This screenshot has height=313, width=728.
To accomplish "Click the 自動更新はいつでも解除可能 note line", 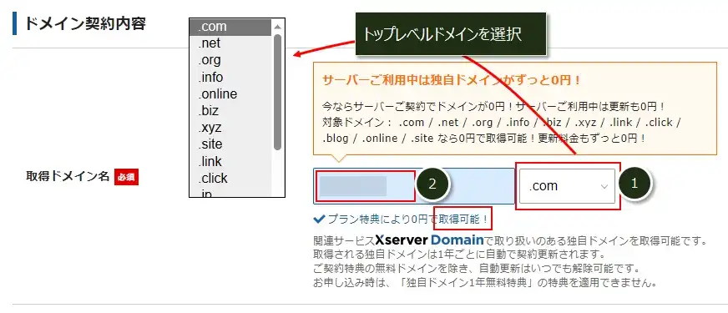I will click(x=478, y=269).
